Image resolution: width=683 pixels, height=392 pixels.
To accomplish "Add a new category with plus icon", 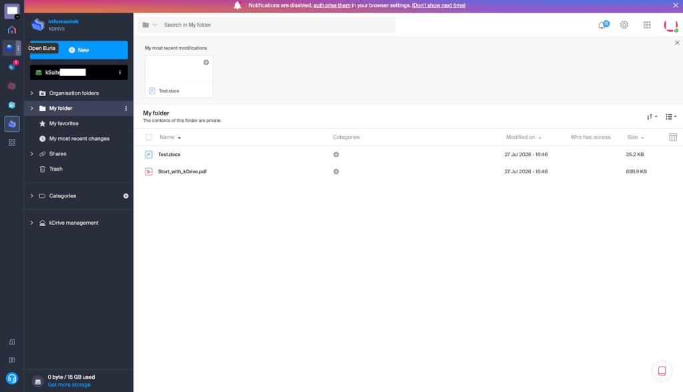I will click(126, 196).
